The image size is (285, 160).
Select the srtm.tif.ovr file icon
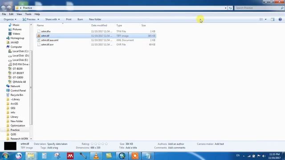click(x=39, y=44)
